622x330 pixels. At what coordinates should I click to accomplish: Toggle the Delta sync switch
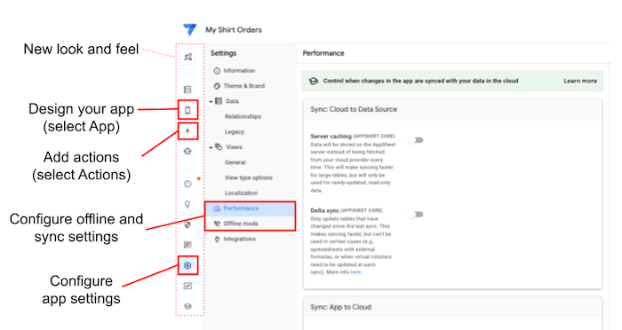point(416,215)
